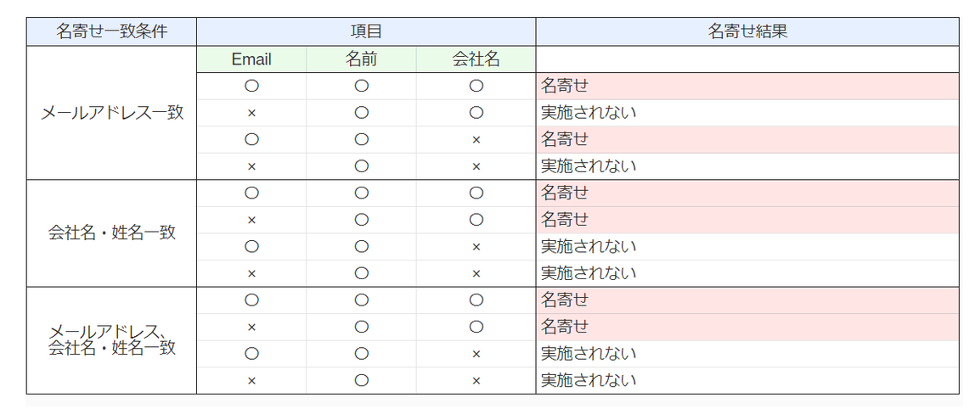Screen dimensions: 975x409
Task: Select the 項目 column header
Action: pyautogui.click(x=366, y=31)
